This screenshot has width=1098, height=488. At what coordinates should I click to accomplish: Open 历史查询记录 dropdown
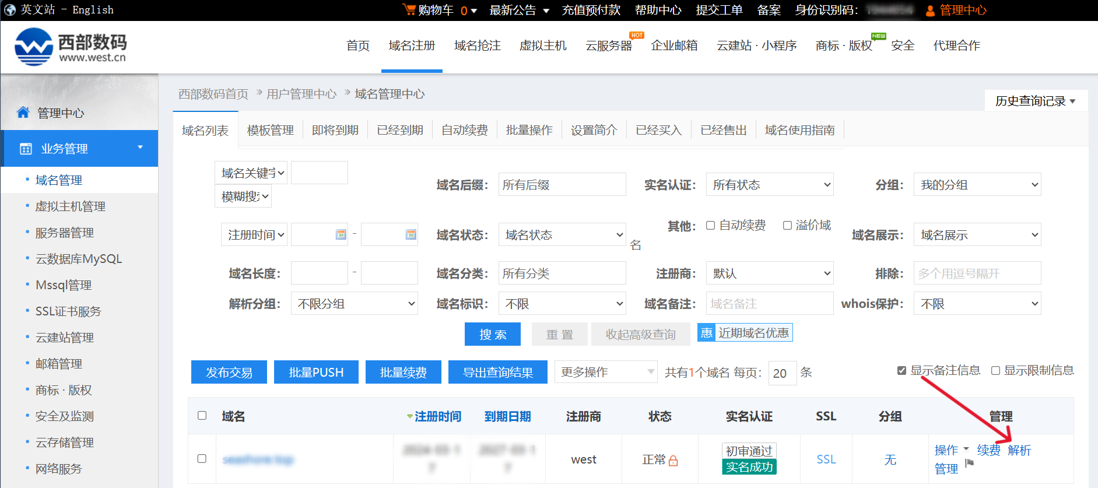(x=1035, y=101)
